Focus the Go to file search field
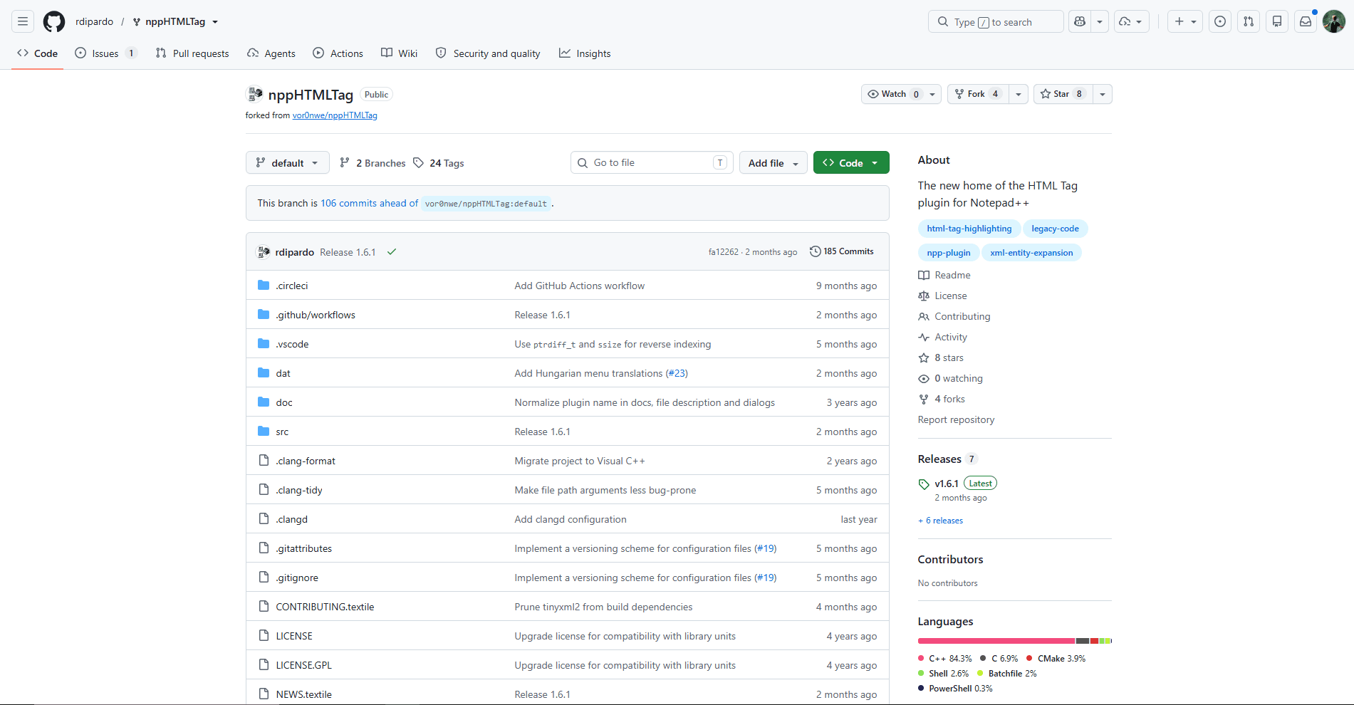The width and height of the screenshot is (1354, 705). [x=652, y=163]
